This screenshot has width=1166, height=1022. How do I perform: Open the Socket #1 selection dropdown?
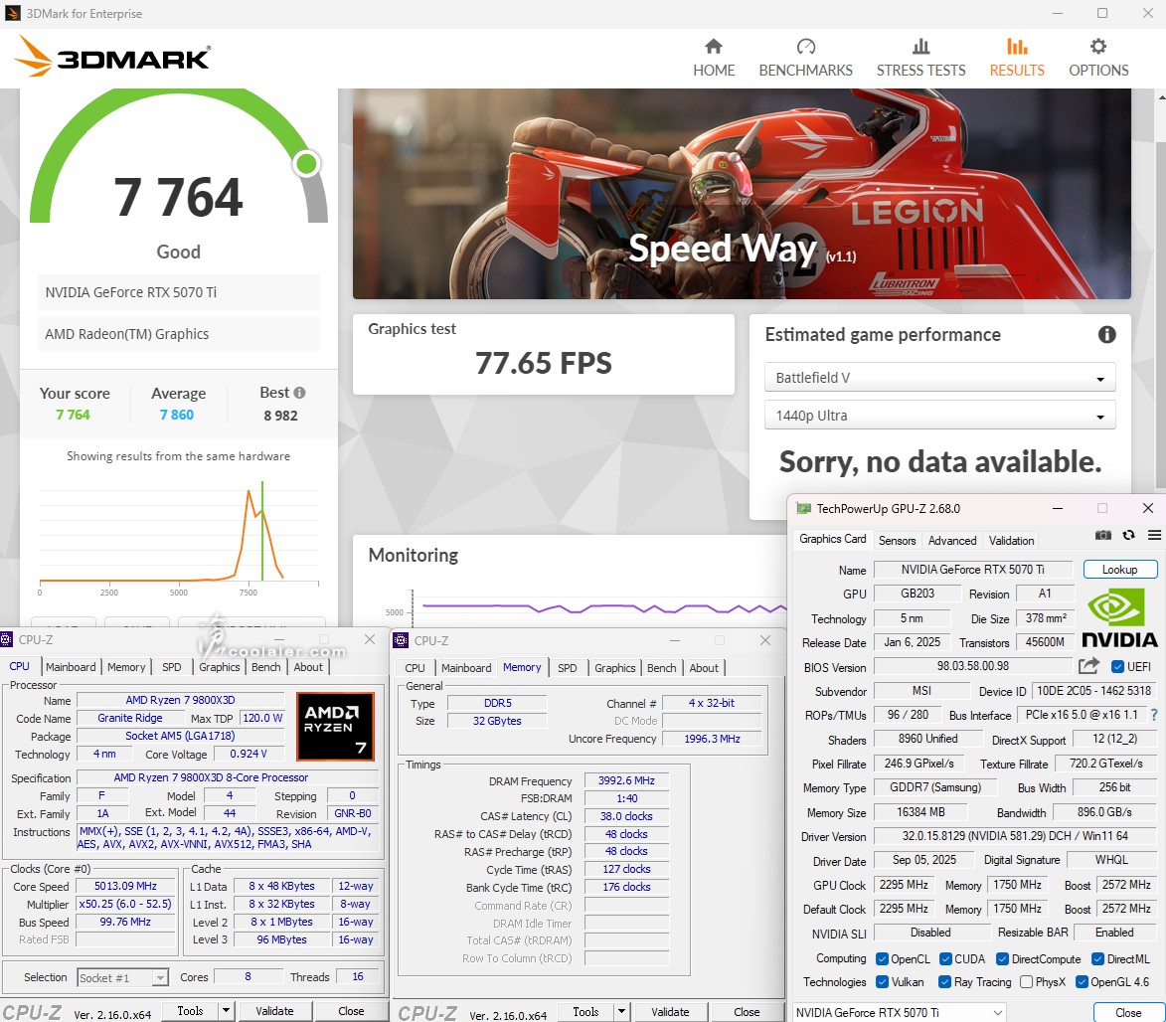[122, 977]
